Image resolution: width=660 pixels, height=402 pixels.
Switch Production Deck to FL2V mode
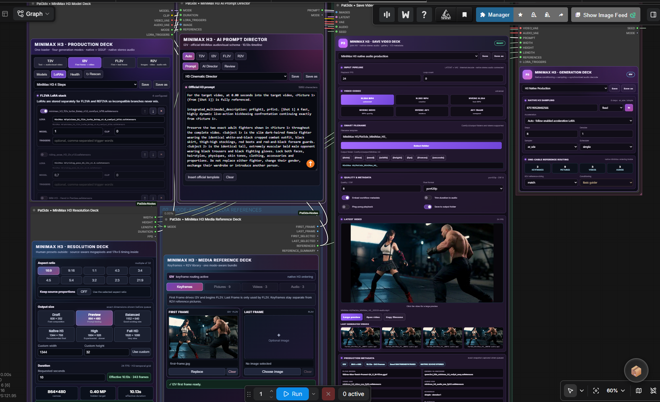119,62
